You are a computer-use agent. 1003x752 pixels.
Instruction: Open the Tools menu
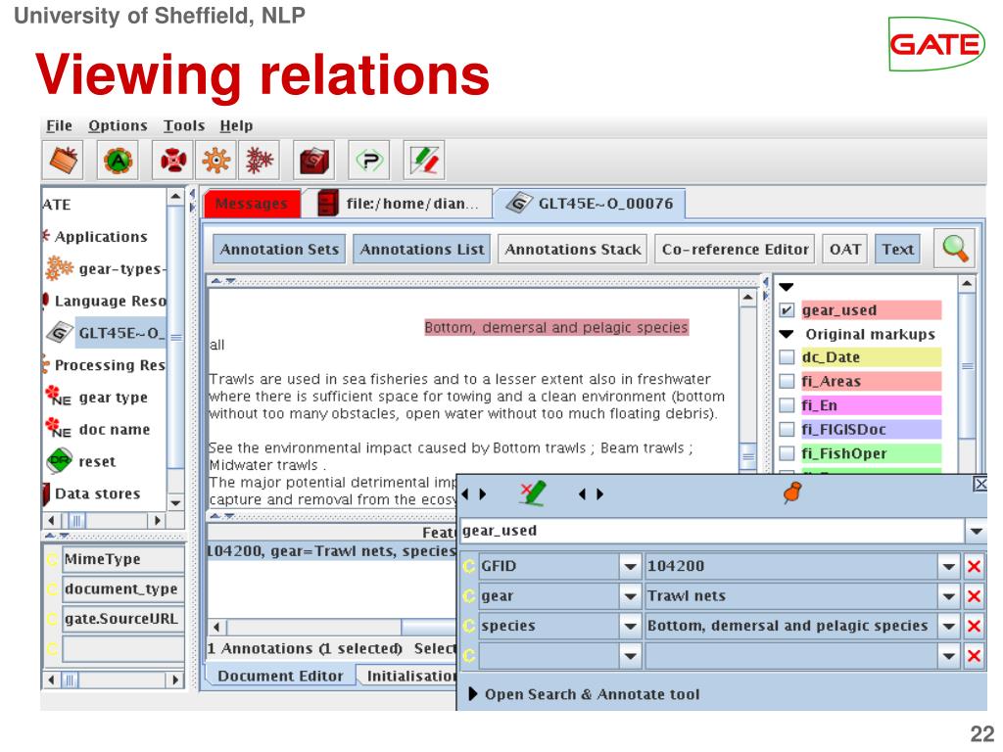point(183,125)
